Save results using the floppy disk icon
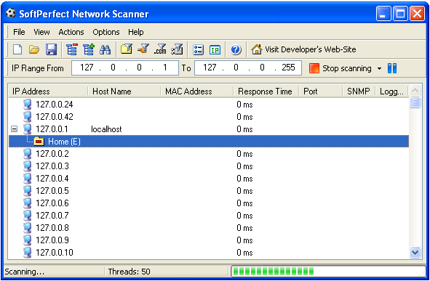Screen dimensions: 430x281 coord(51,49)
